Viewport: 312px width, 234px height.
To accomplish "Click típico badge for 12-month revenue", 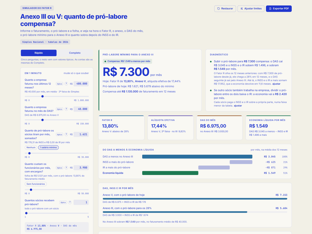I will [x=60, y=84].
